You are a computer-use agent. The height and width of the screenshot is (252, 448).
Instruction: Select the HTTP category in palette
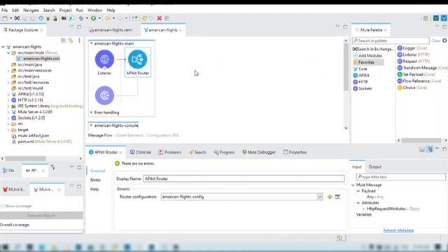coord(360,82)
